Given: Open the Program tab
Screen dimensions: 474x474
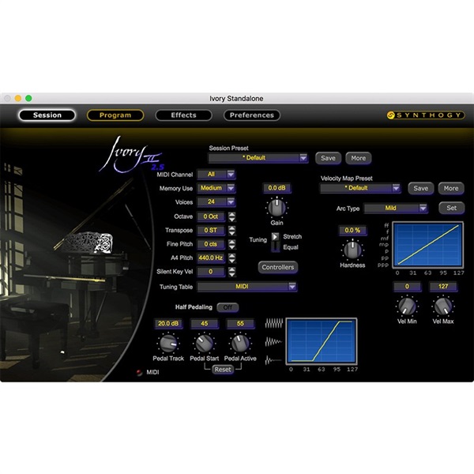Looking at the screenshot, I should click(115, 115).
